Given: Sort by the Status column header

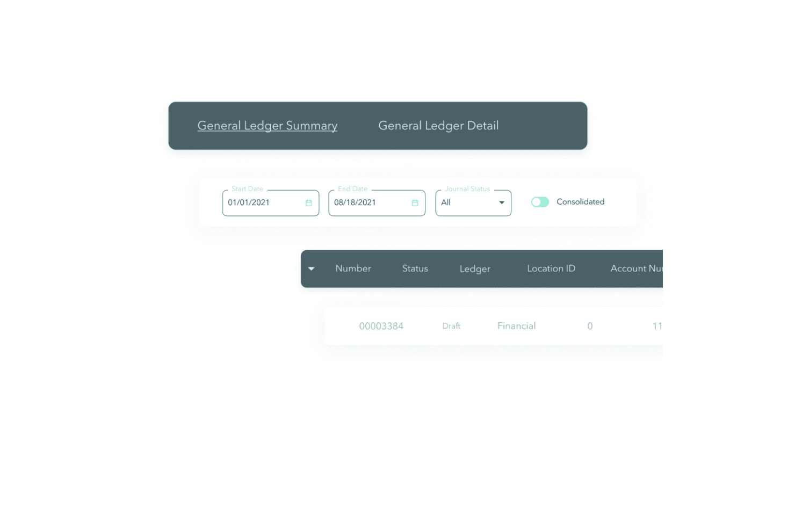Looking at the screenshot, I should click(415, 268).
